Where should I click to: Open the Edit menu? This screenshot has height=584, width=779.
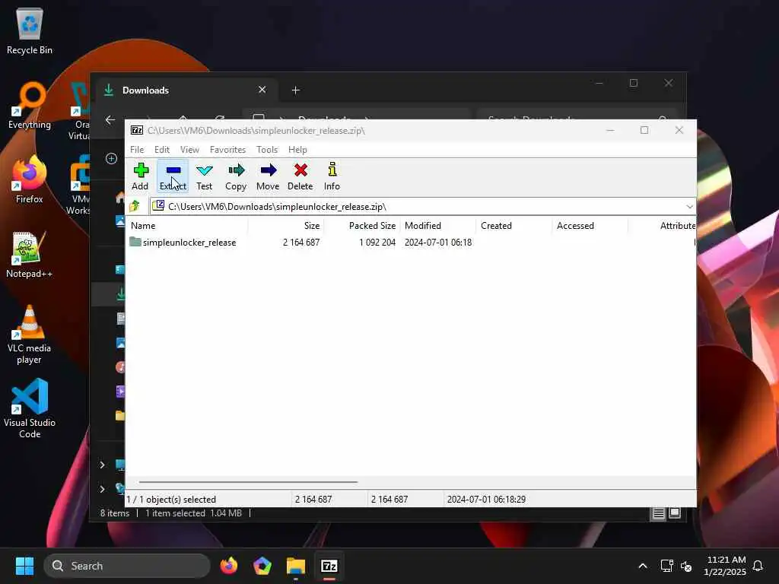(162, 150)
